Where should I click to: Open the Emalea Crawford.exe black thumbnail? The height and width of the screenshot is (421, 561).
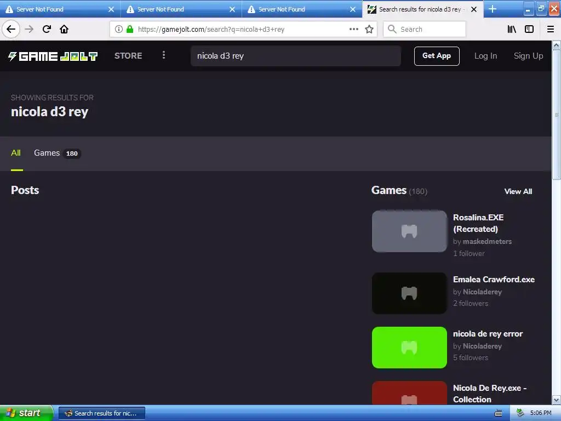click(x=409, y=293)
